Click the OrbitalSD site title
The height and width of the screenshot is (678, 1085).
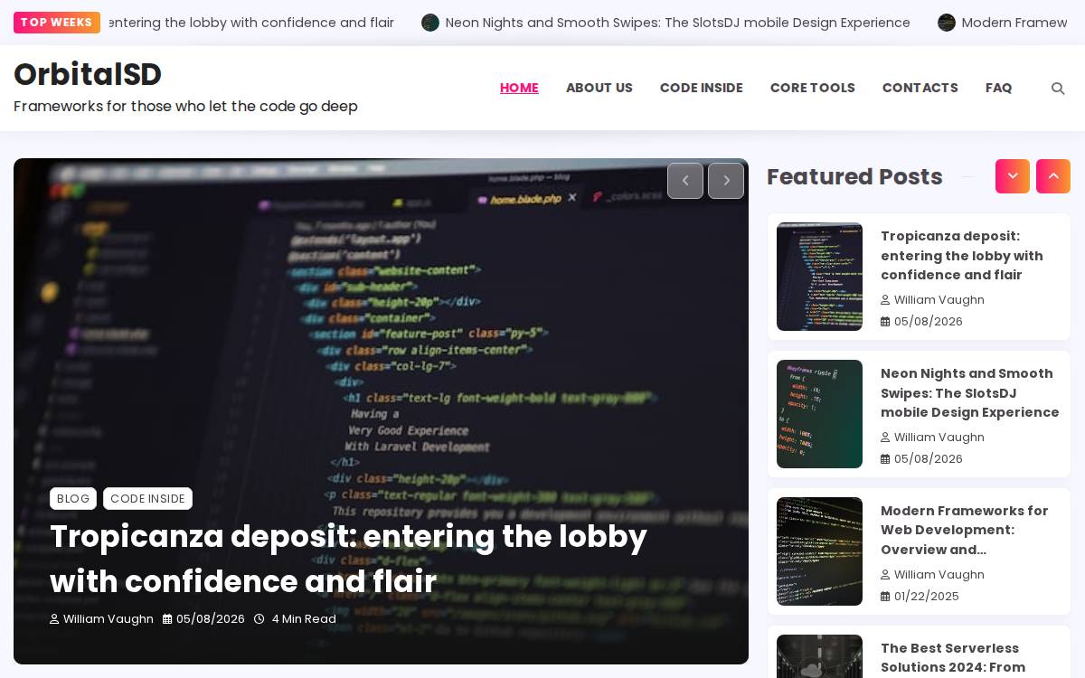[x=88, y=74]
